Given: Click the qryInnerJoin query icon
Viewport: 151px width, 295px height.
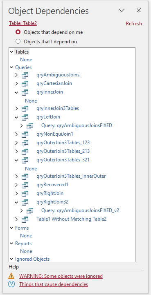Looking at the screenshot, I should tap(25, 92).
